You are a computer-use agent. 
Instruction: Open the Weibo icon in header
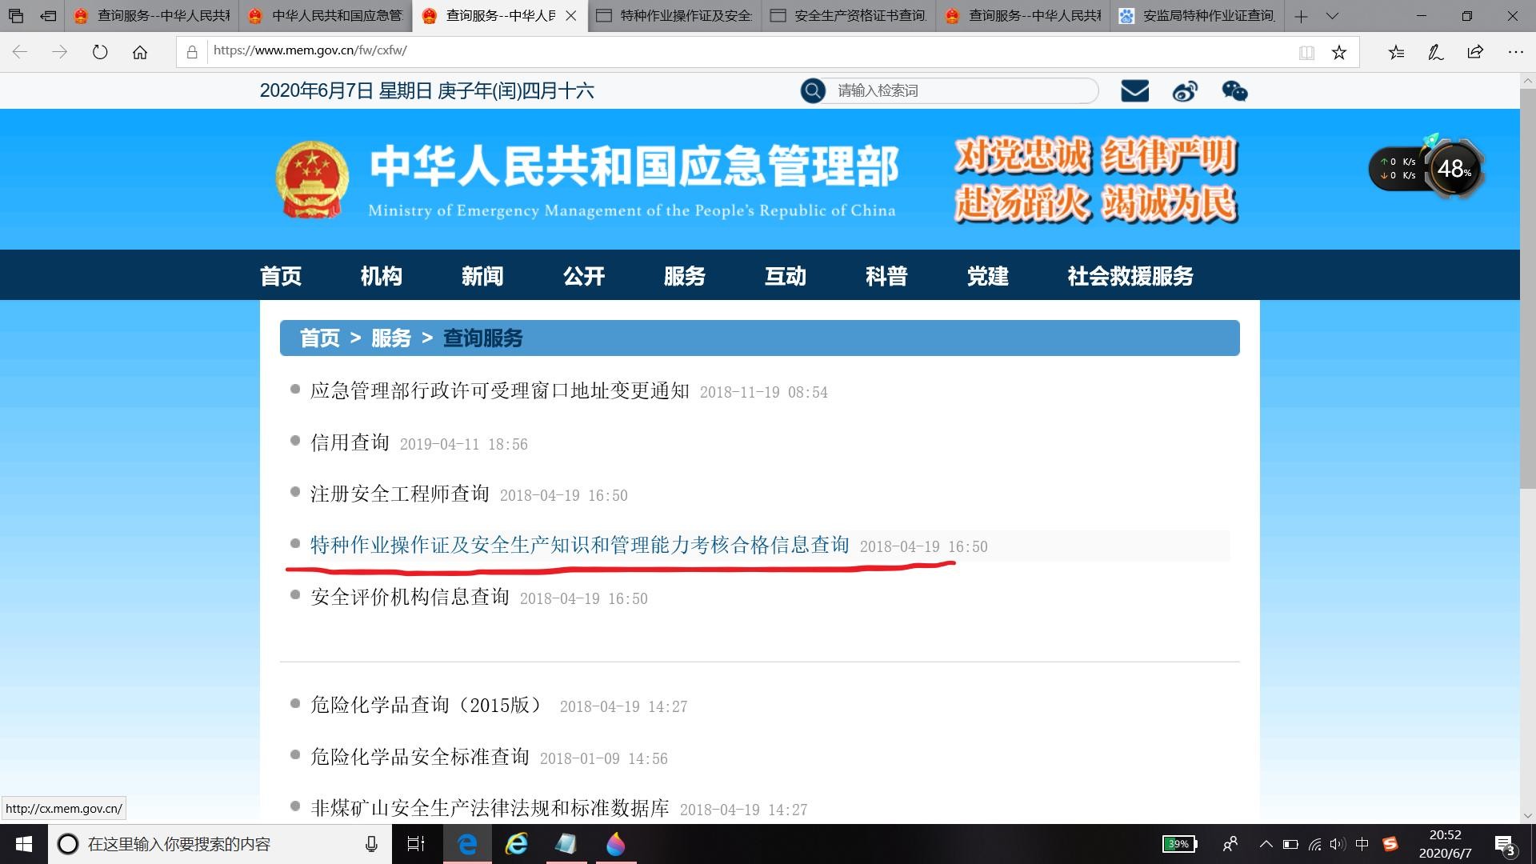click(1185, 91)
